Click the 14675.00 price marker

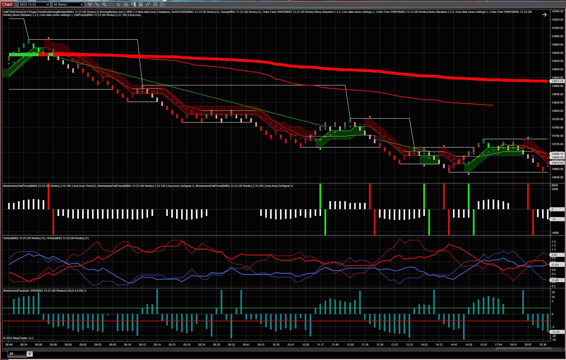click(558, 163)
